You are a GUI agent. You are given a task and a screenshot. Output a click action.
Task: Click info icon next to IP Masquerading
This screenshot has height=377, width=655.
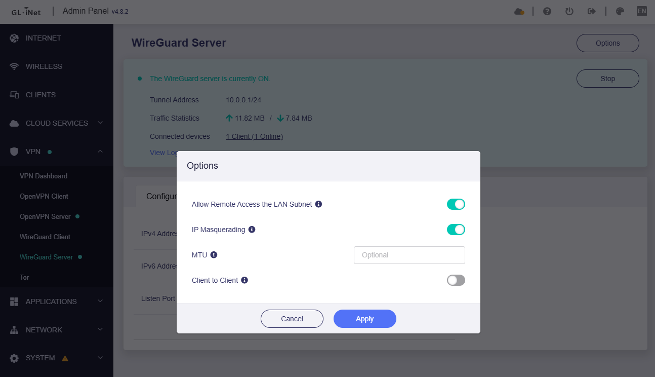tap(252, 230)
